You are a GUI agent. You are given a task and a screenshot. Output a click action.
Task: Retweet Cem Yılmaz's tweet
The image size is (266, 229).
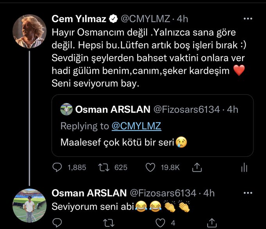(x=104, y=167)
